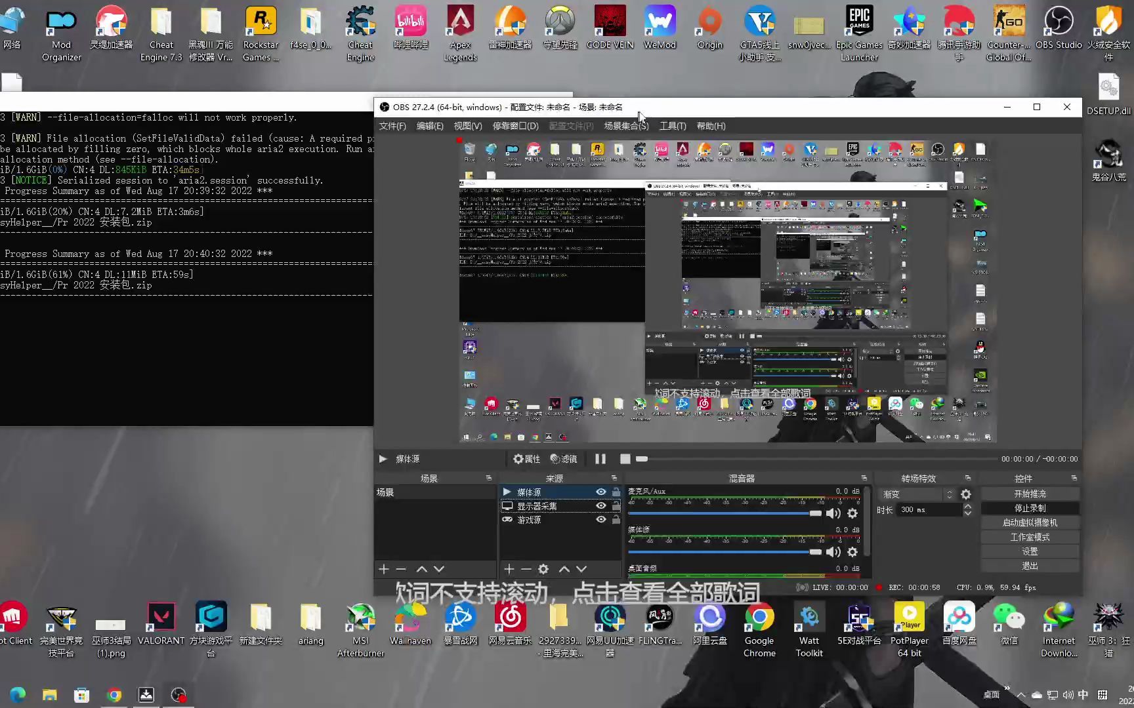Image resolution: width=1134 pixels, height=708 pixels.
Task: Expand the hidden system tray icons chevron
Action: [x=1020, y=695]
